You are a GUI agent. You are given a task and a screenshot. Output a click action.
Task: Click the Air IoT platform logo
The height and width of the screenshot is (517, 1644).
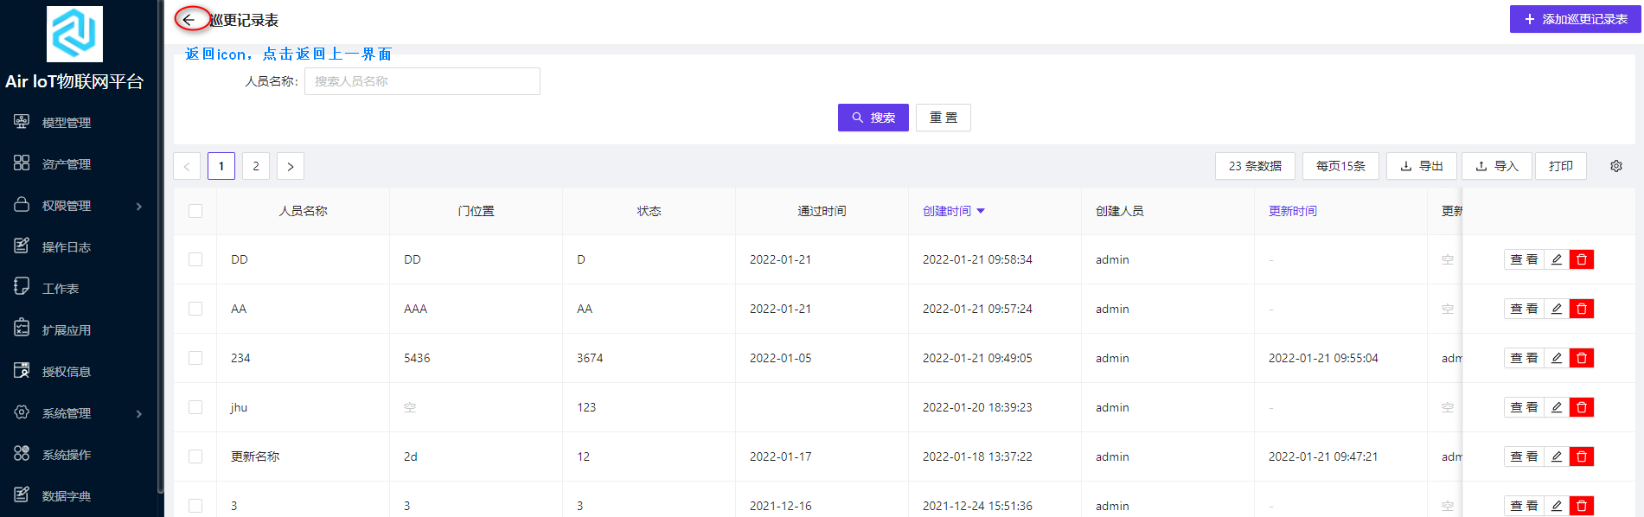pos(74,34)
